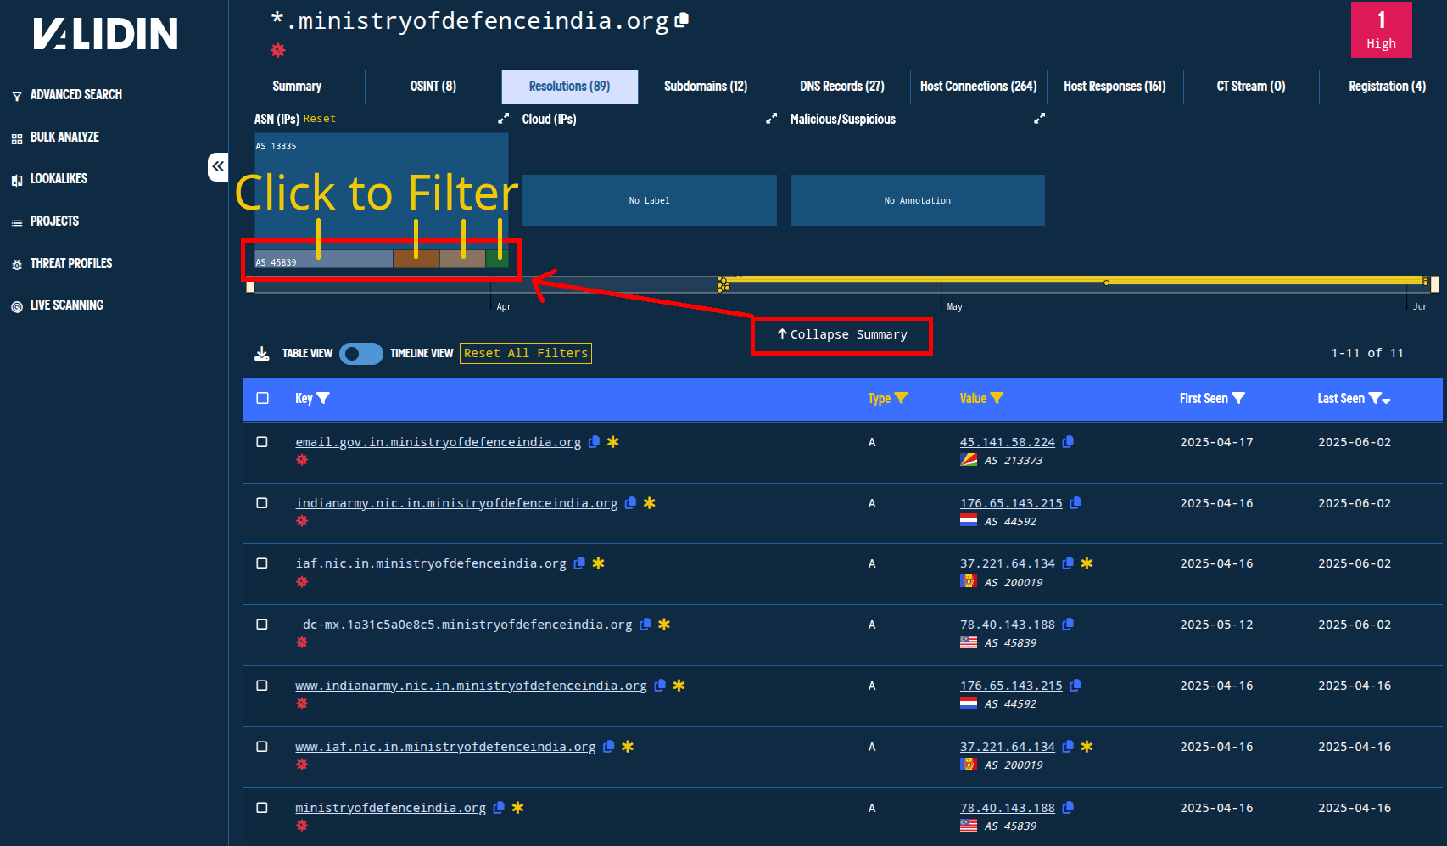Click the No Label cloud block
The image size is (1447, 846).
[x=650, y=200]
